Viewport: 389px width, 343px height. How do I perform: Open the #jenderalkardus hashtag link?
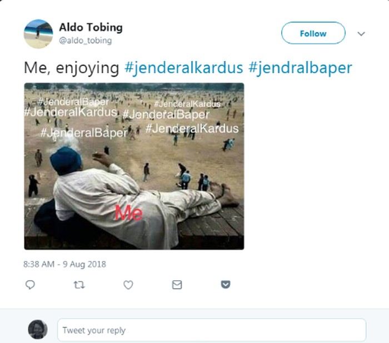183,68
